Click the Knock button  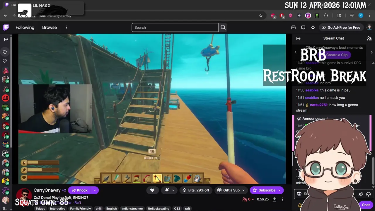(79, 190)
